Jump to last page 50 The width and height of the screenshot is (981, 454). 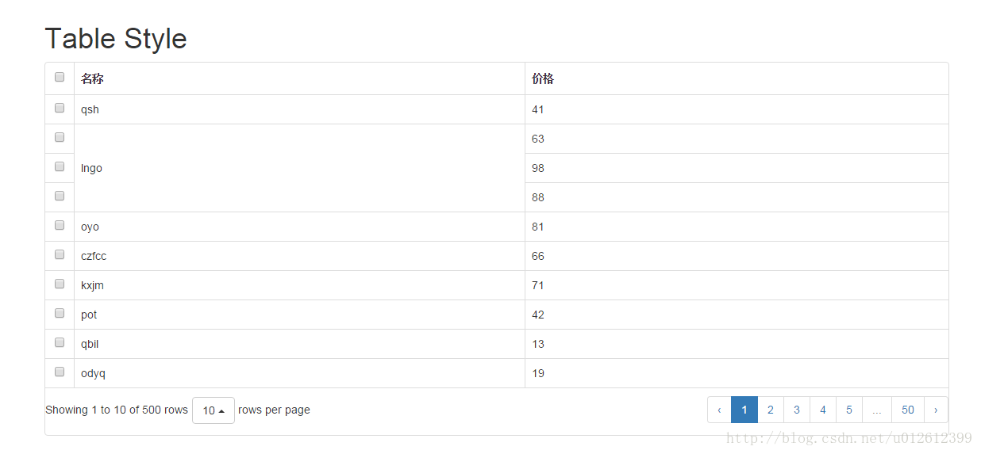(908, 410)
